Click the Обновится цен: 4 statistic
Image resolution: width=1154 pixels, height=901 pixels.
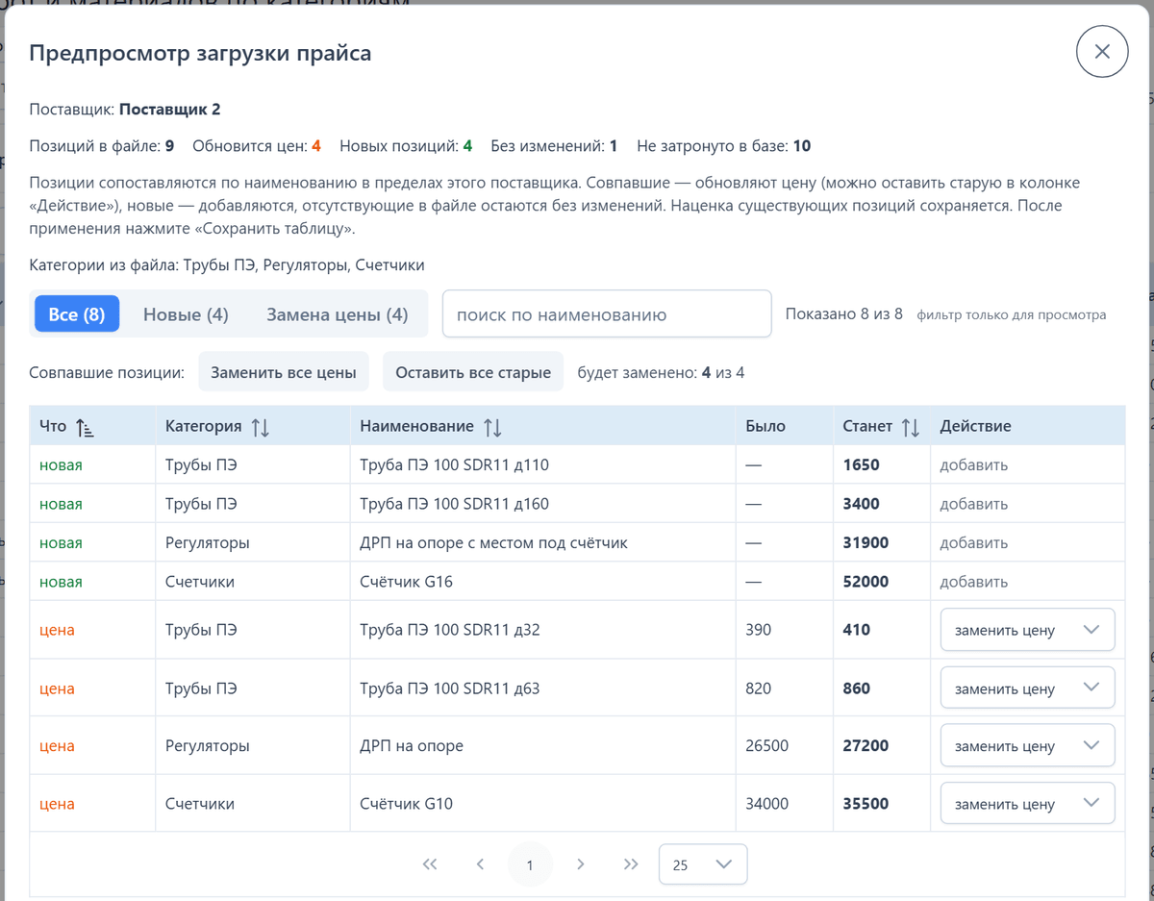pyautogui.click(x=257, y=146)
